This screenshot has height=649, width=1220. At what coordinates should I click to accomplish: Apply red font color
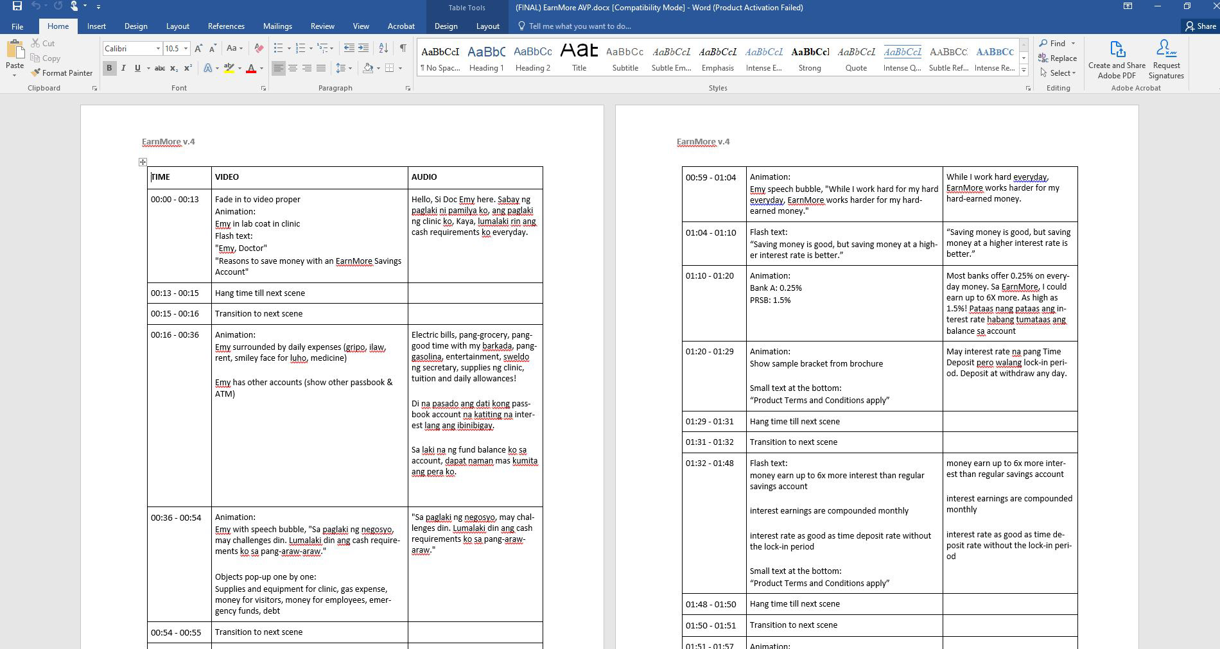tap(251, 68)
